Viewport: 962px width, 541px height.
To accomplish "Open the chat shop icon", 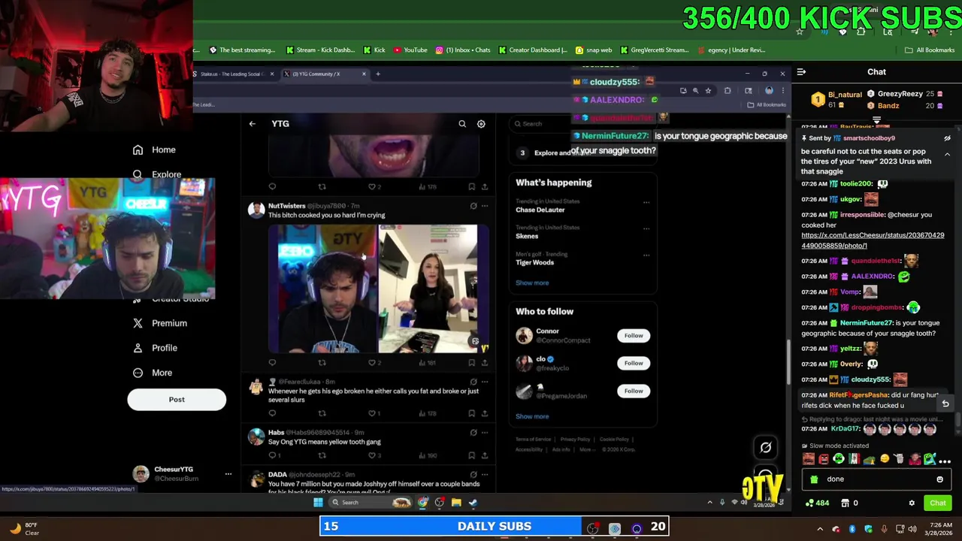I will click(x=845, y=503).
